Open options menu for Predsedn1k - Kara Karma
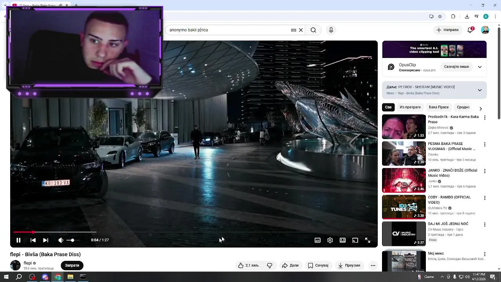Image resolution: width=501 pixels, height=282 pixels. click(485, 117)
